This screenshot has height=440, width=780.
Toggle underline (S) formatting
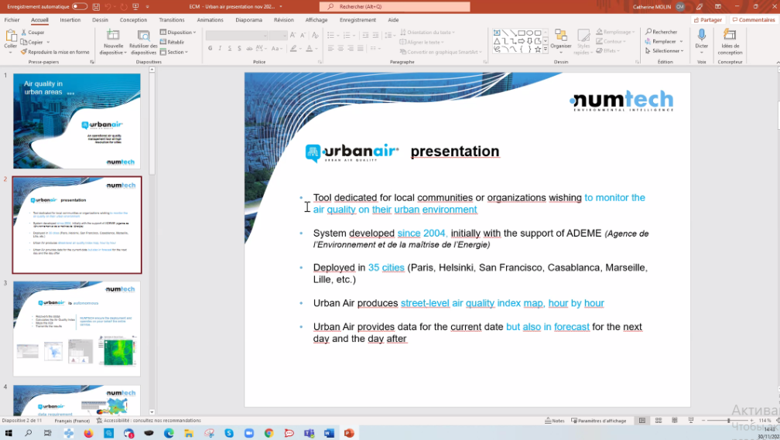(229, 48)
